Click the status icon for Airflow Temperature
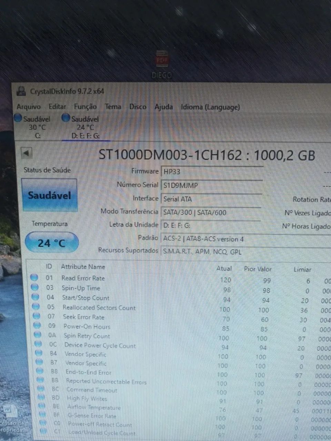The height and width of the screenshot is (441, 331). [x=42, y=406]
